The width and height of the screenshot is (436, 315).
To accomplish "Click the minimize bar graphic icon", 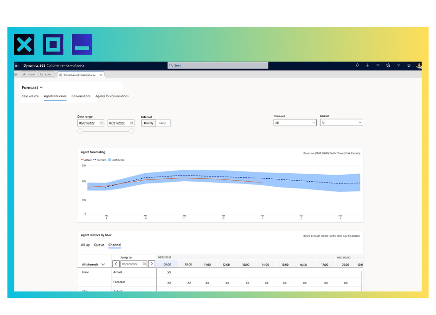I will [82, 44].
